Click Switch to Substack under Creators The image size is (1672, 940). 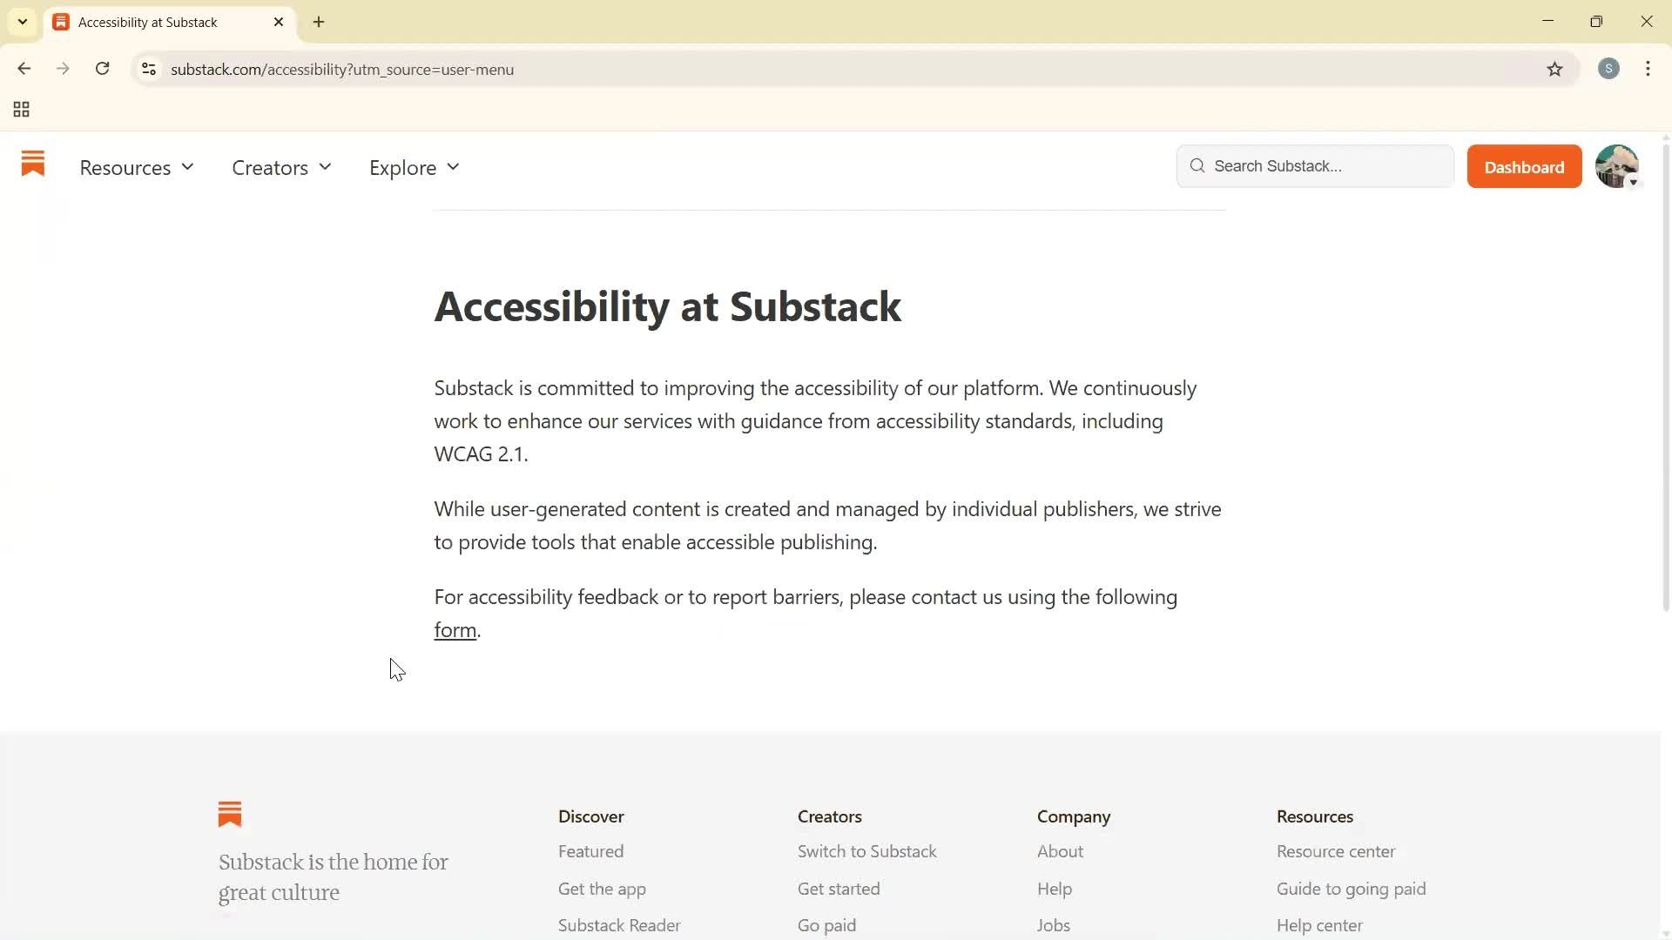(x=866, y=851)
